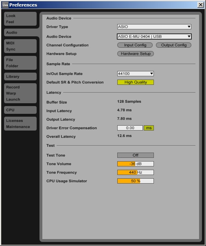This screenshot has height=246, width=206.
Task: Click the 128 Samples buffer size value
Action: point(129,102)
